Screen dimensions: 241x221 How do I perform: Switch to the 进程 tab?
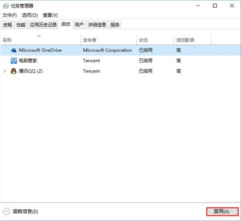(7, 25)
